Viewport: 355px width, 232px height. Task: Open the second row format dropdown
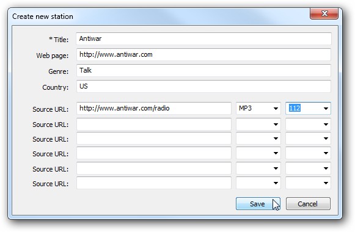point(258,124)
